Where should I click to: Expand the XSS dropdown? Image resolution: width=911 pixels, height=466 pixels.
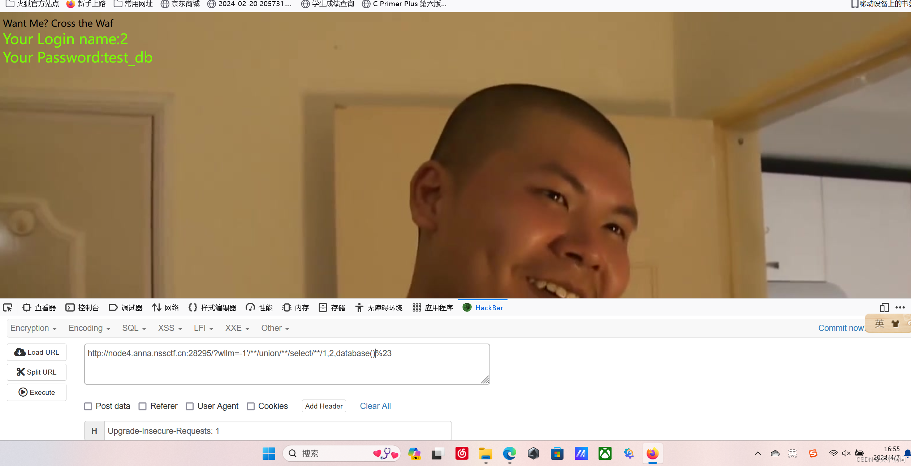[x=170, y=328]
